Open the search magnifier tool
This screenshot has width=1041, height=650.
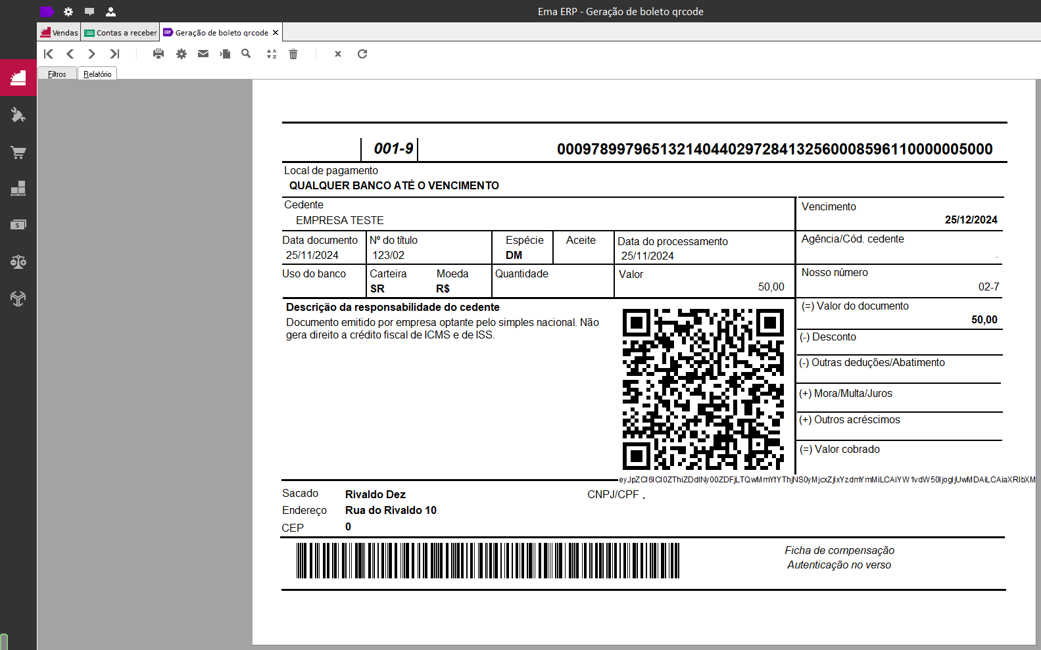(246, 54)
